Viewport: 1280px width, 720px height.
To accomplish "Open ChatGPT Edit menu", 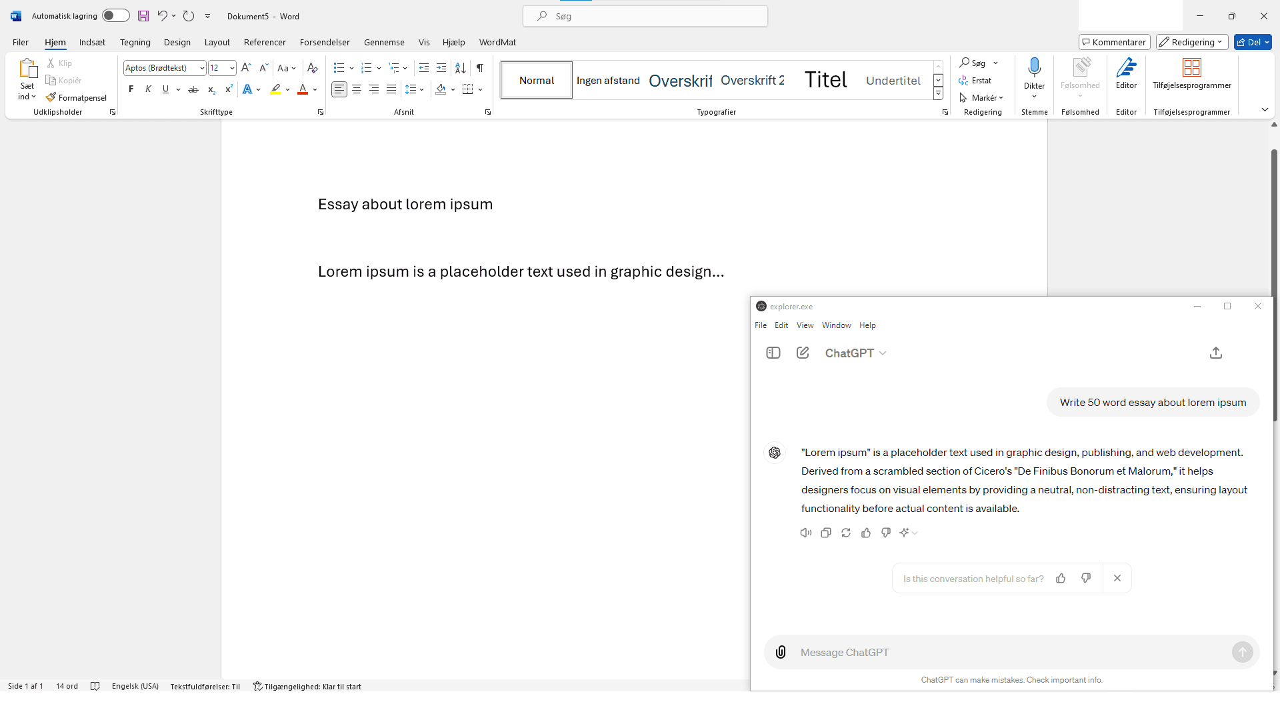I will click(x=781, y=325).
